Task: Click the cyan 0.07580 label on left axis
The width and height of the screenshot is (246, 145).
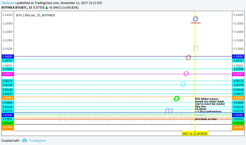Action: (x=8, y=69)
